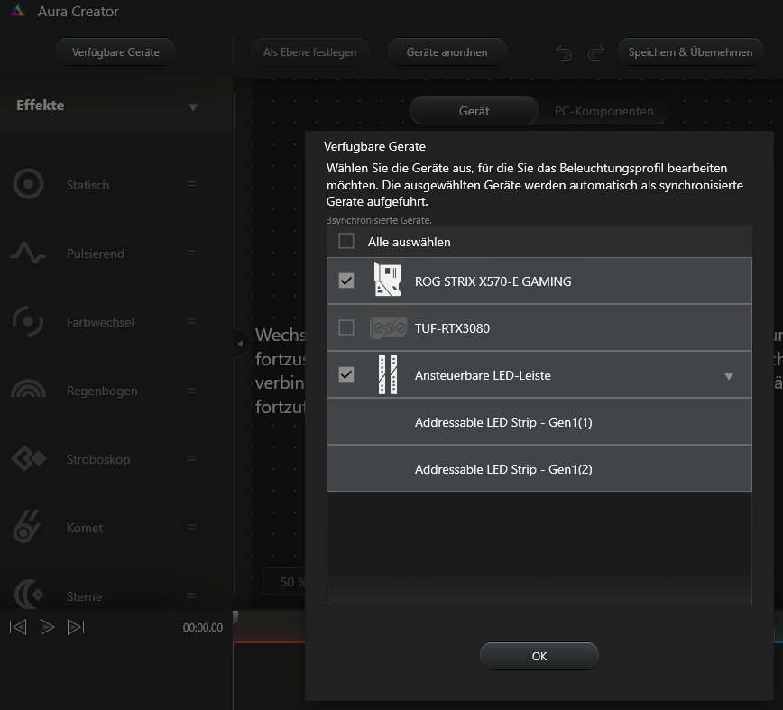Screen dimensions: 783x710
Task: Click the redo arrow icon
Action: point(595,52)
